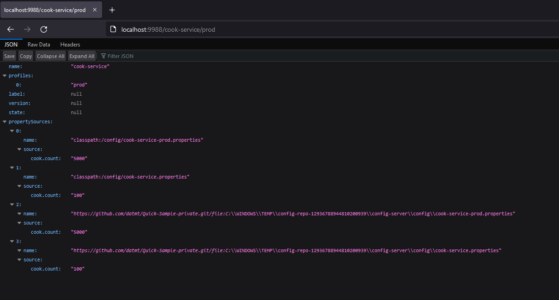This screenshot has height=300, width=559.
Task: Collapse the profiles node
Action: [4, 75]
